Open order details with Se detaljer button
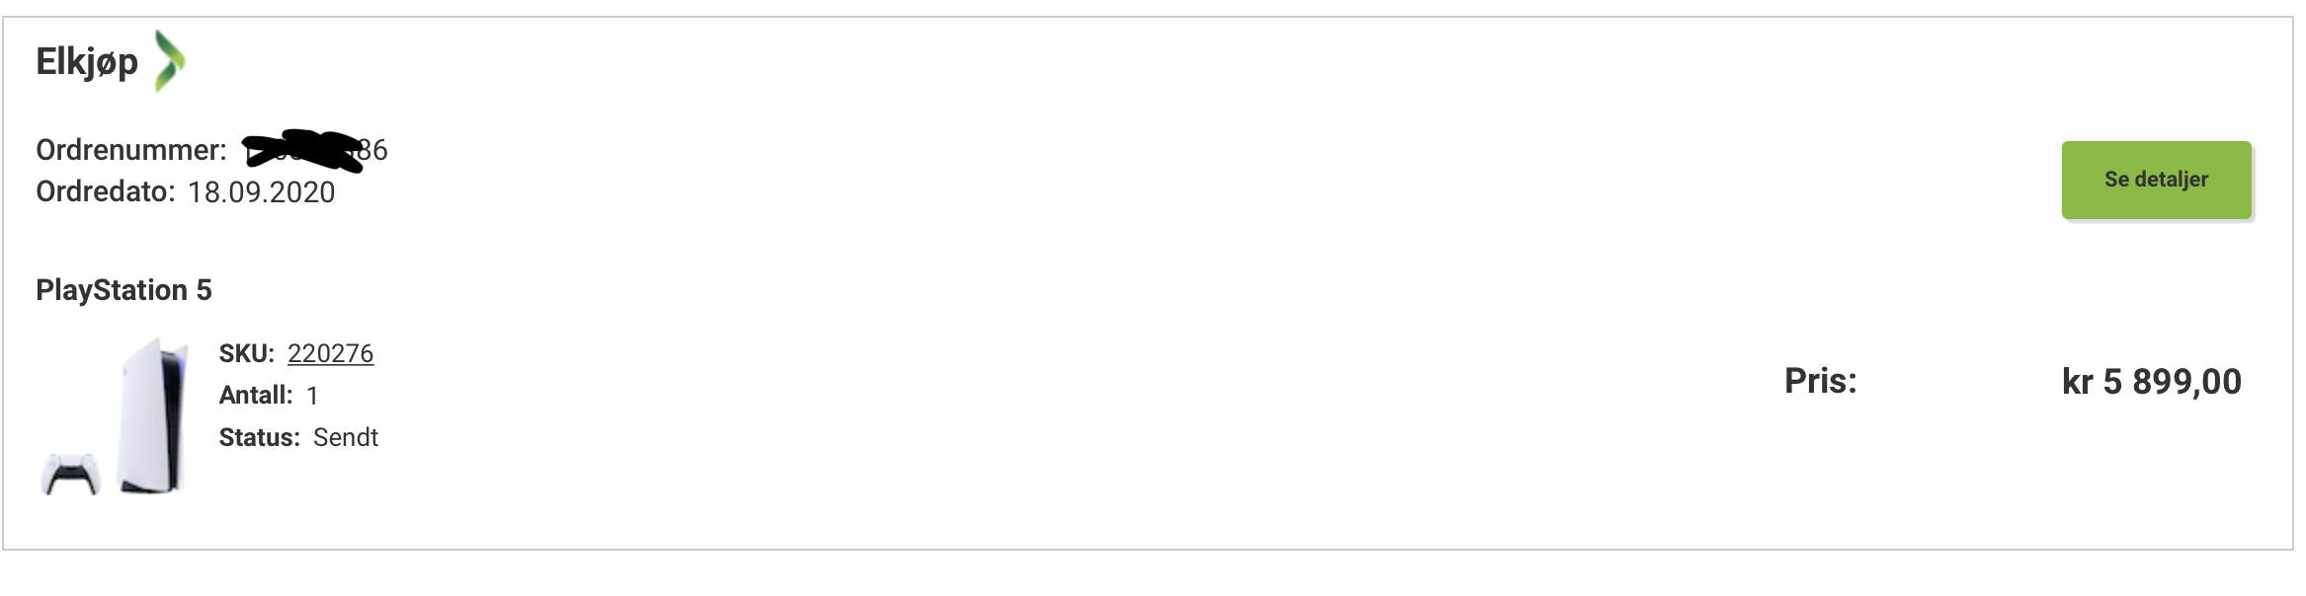Screen dimensions: 2306x596 tap(2156, 180)
